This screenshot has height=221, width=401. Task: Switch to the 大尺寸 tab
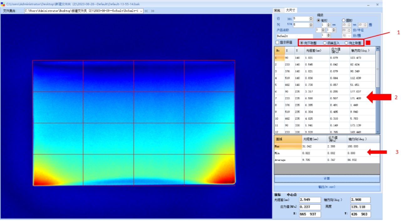(x=290, y=10)
